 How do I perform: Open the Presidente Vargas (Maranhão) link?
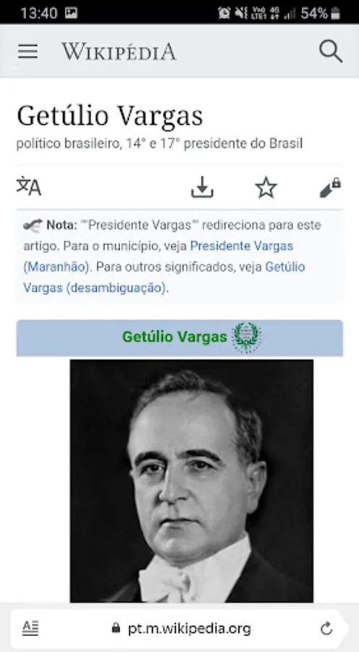click(x=159, y=256)
